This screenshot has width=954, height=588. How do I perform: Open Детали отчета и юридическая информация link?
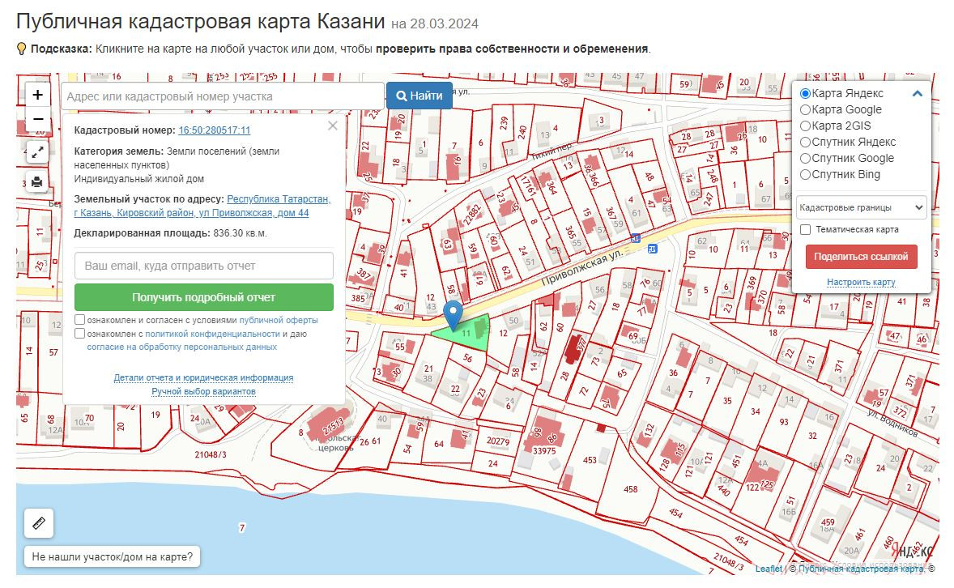tap(204, 378)
